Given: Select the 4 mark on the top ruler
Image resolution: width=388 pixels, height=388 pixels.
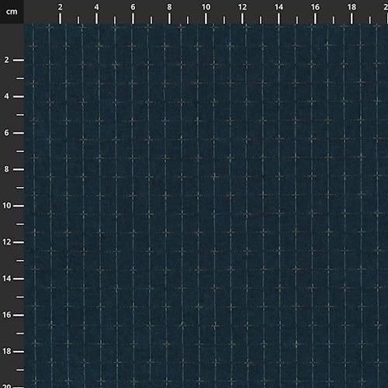Looking at the screenshot, I should pyautogui.click(x=96, y=7).
